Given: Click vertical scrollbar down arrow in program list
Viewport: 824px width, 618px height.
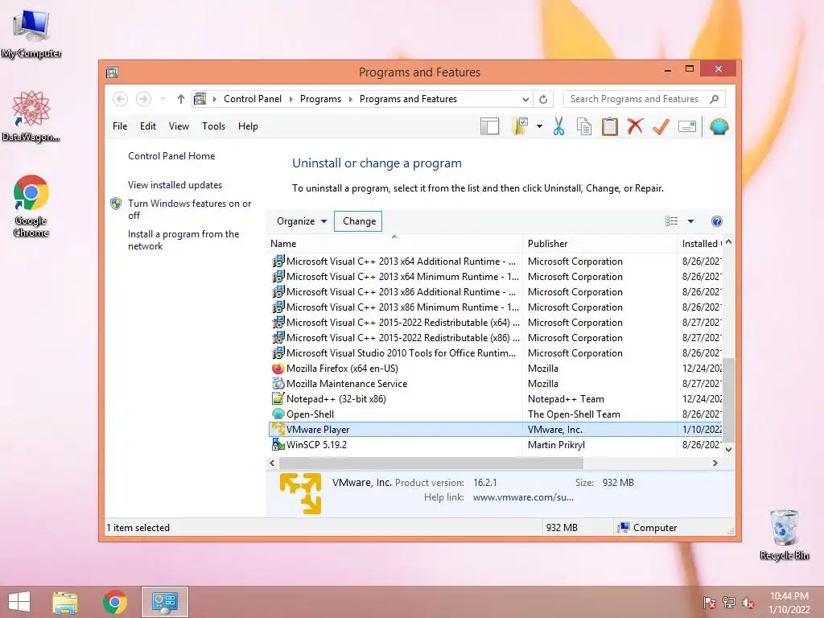Looking at the screenshot, I should 728,449.
